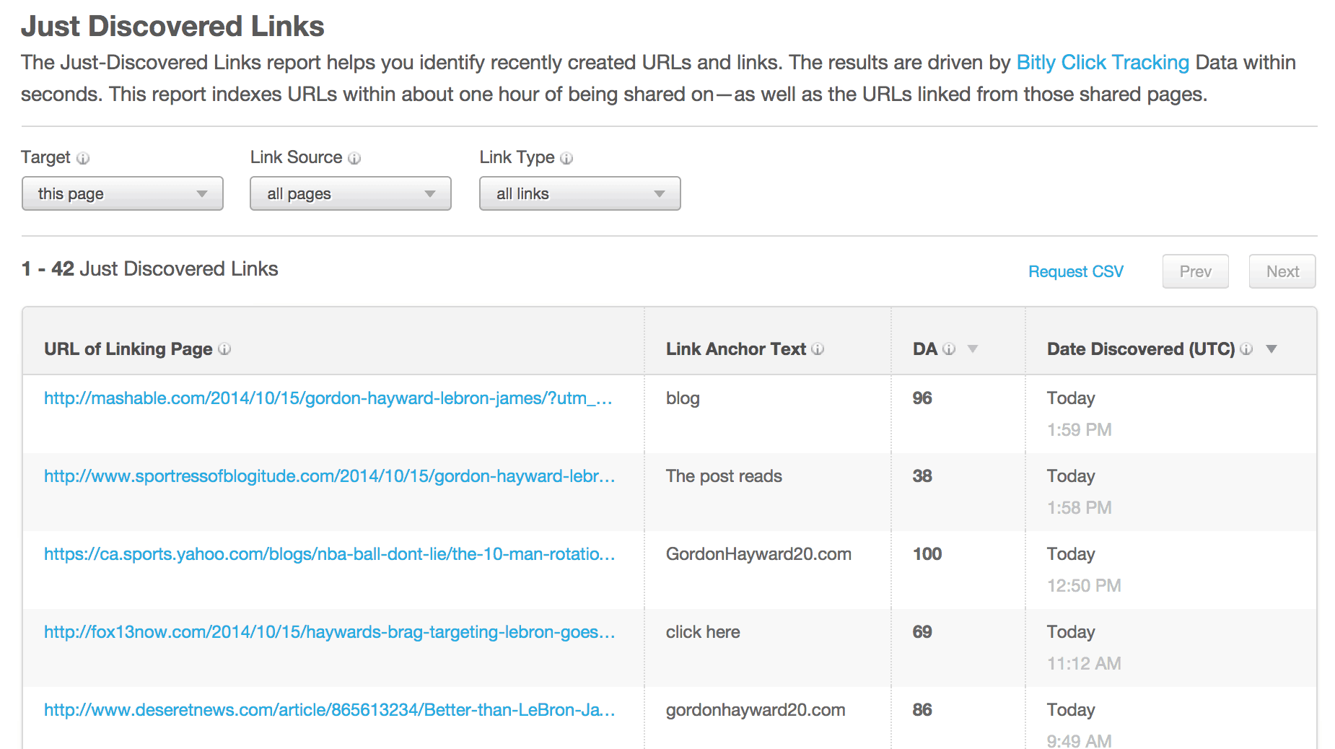This screenshot has width=1335, height=749.
Task: Click the info icon next to Link Source
Action: (x=354, y=158)
